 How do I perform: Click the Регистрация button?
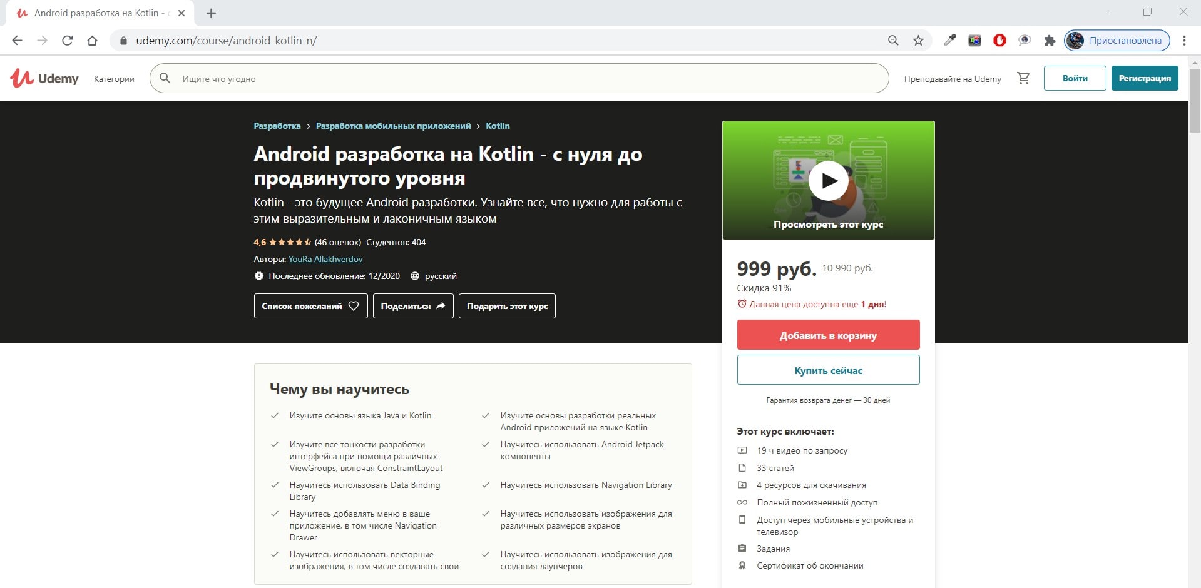click(1145, 78)
